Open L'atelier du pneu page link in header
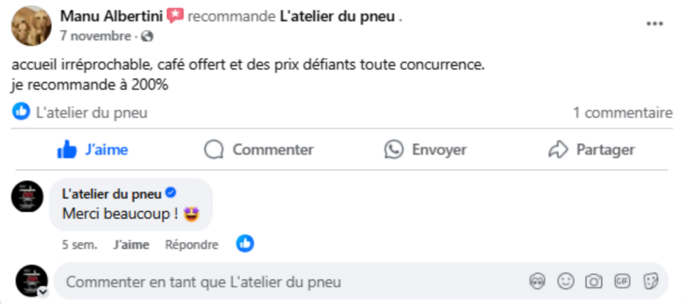 337,16
